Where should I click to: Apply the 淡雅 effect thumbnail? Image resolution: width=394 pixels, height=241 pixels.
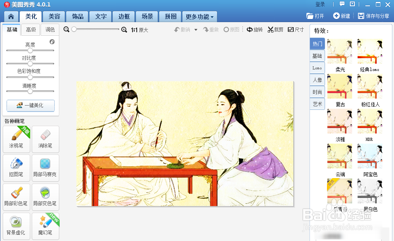point(340,121)
